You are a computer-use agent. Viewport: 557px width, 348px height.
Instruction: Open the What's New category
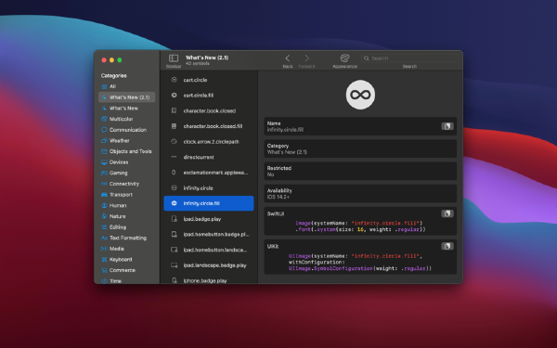[126, 108]
